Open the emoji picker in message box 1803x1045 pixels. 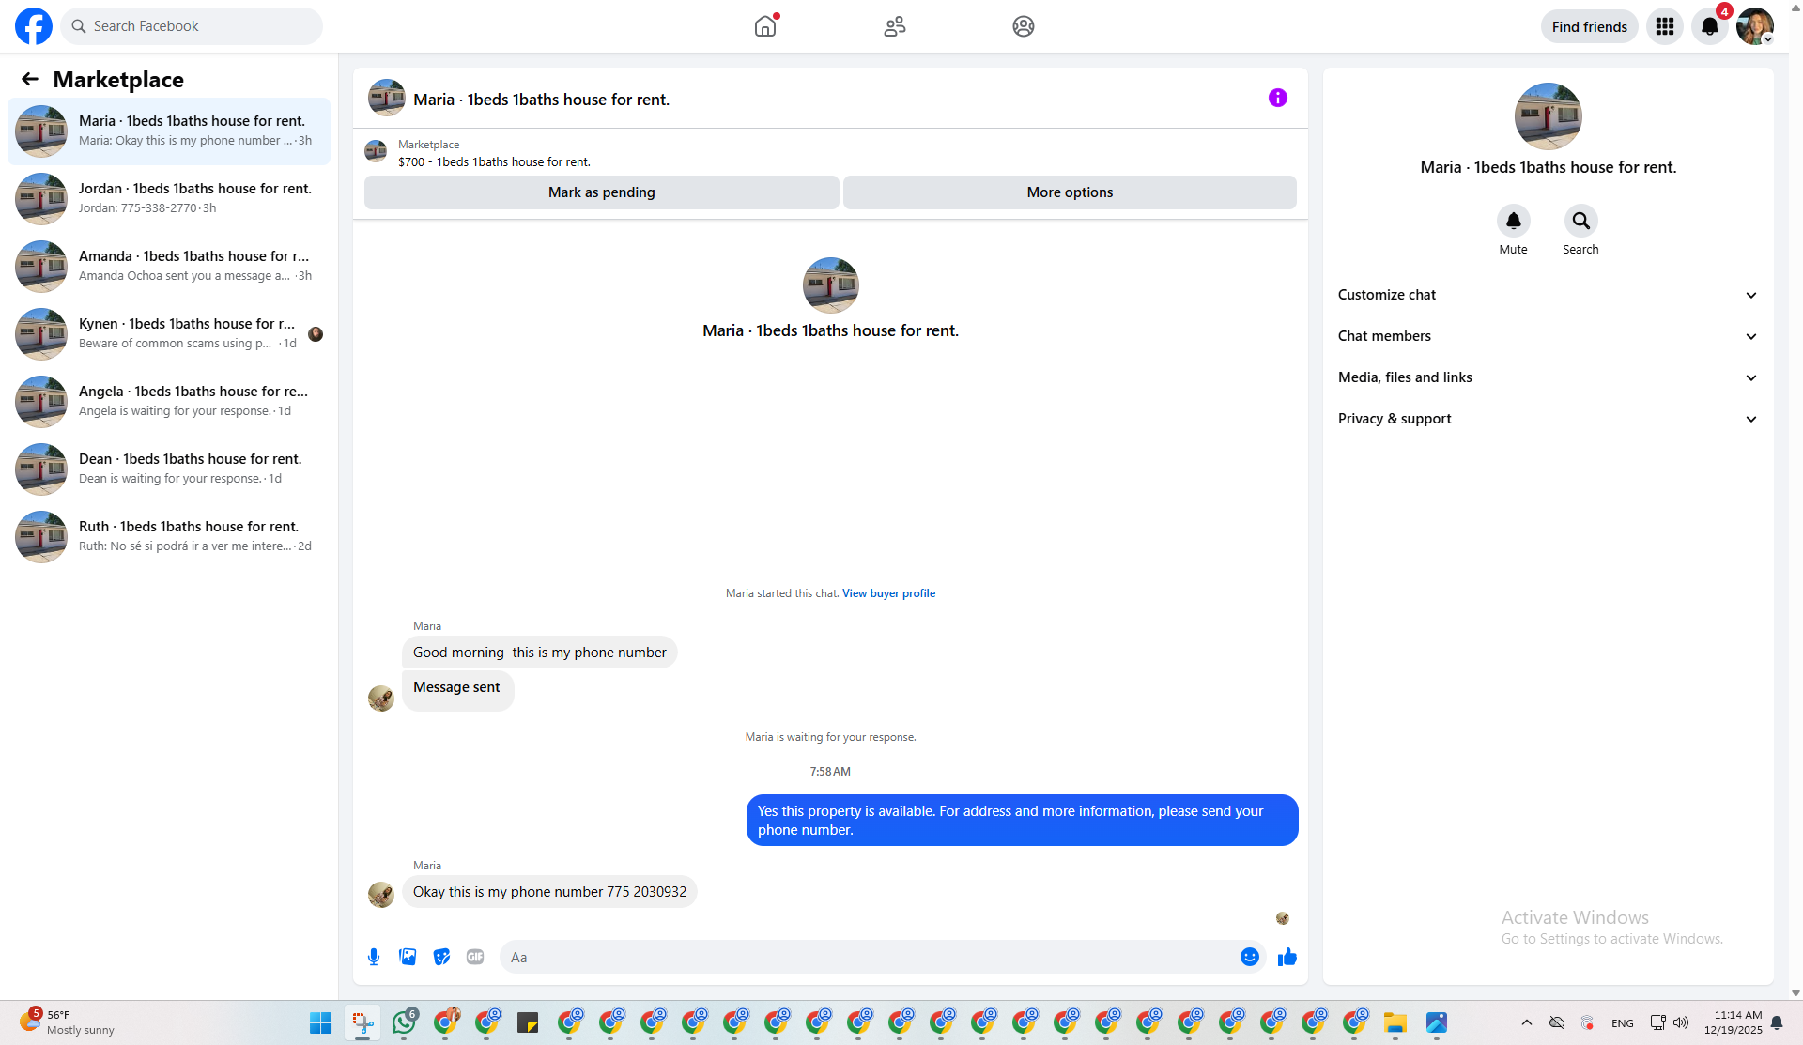pyautogui.click(x=1250, y=957)
